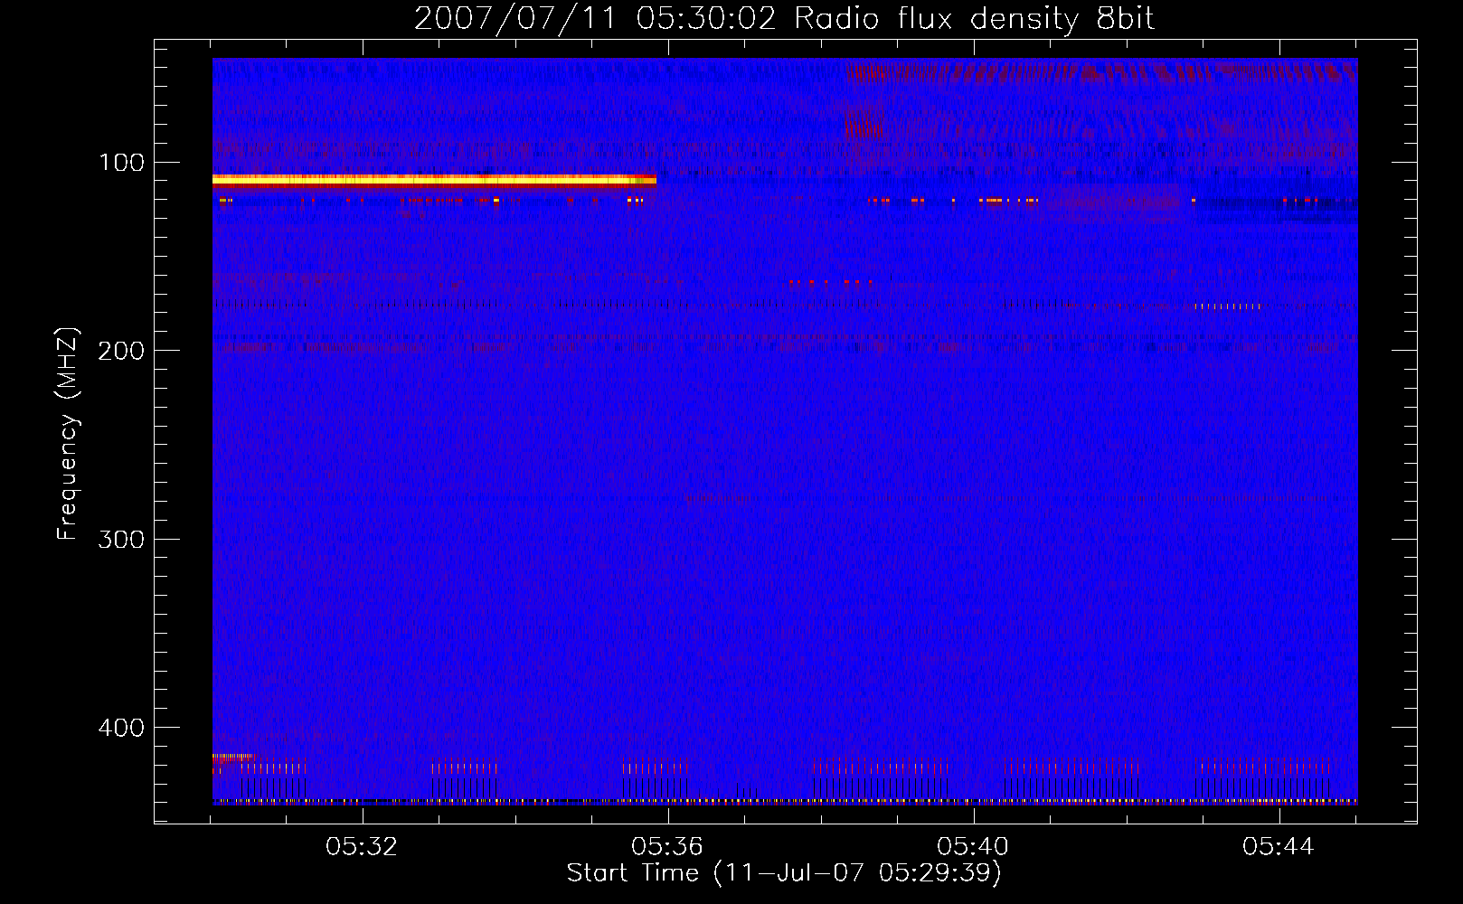The image size is (1463, 904).
Task: Select the 400 frequency tick label
Action: click(x=121, y=728)
